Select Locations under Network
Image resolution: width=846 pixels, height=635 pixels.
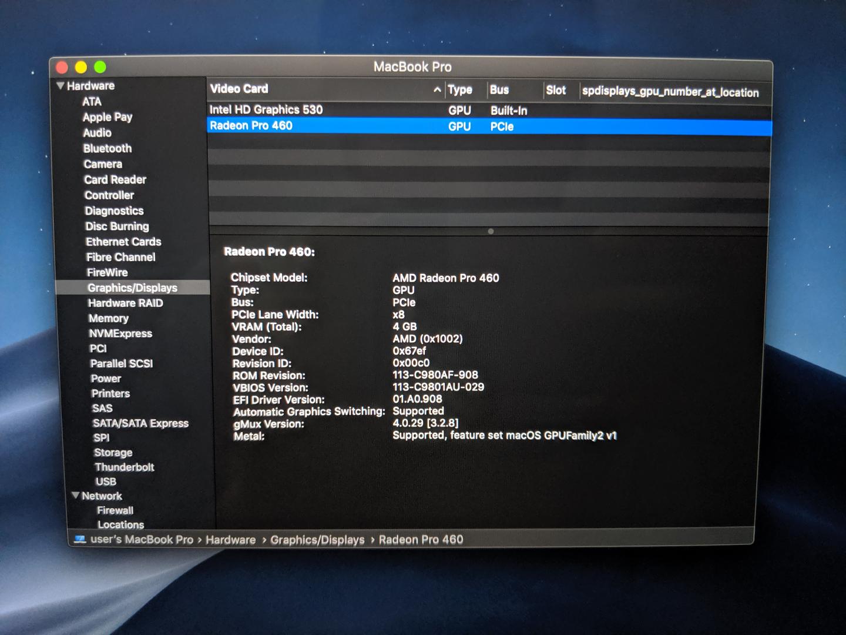pos(120,524)
